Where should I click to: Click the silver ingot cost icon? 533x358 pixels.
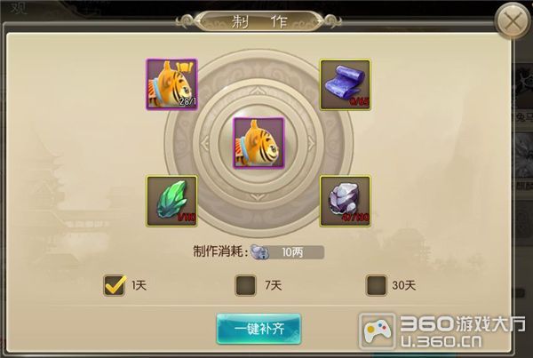[x=259, y=252]
